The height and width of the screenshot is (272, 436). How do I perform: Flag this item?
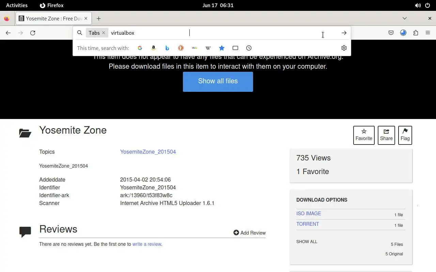pyautogui.click(x=405, y=135)
